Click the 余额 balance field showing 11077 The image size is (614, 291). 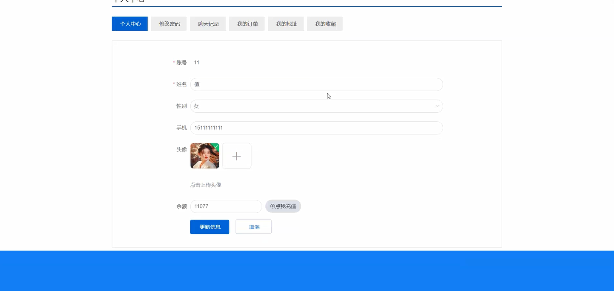[226, 206]
